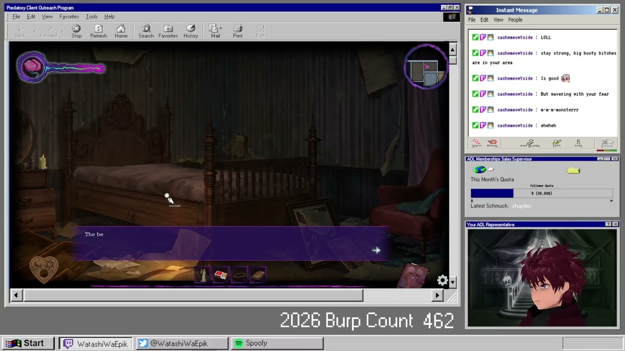Click the Warn icon in Instant Message

477,143
